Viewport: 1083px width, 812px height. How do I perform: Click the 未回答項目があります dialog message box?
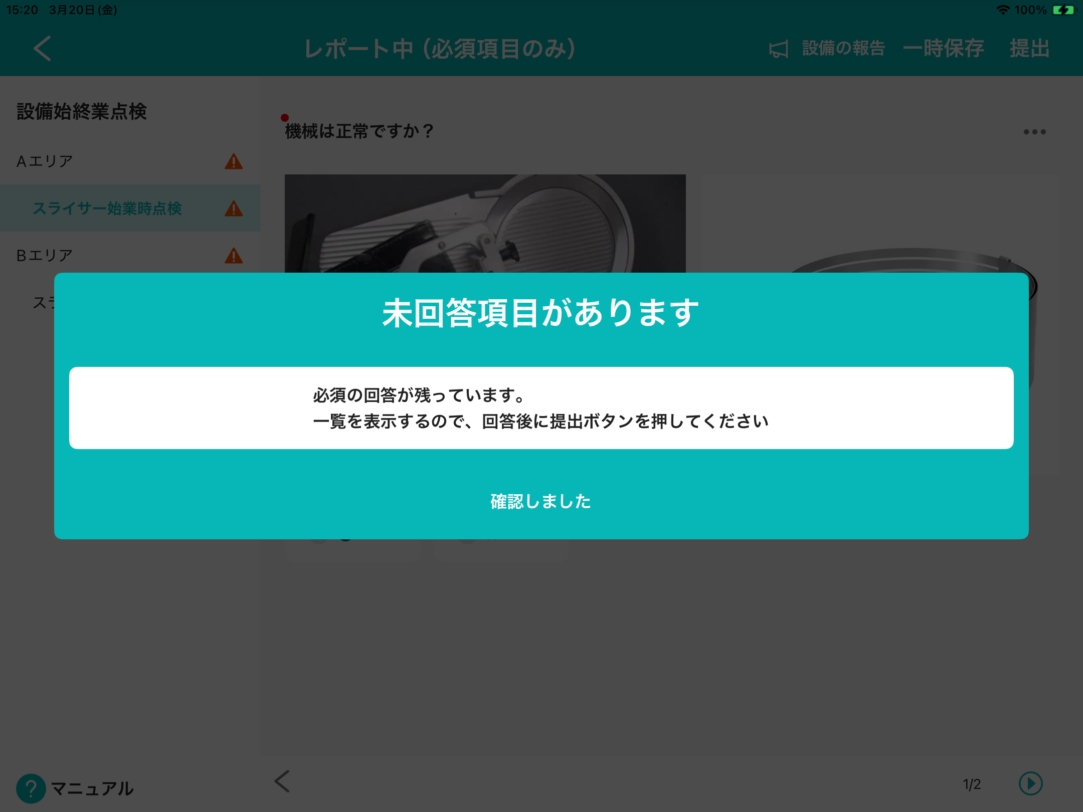click(541, 408)
